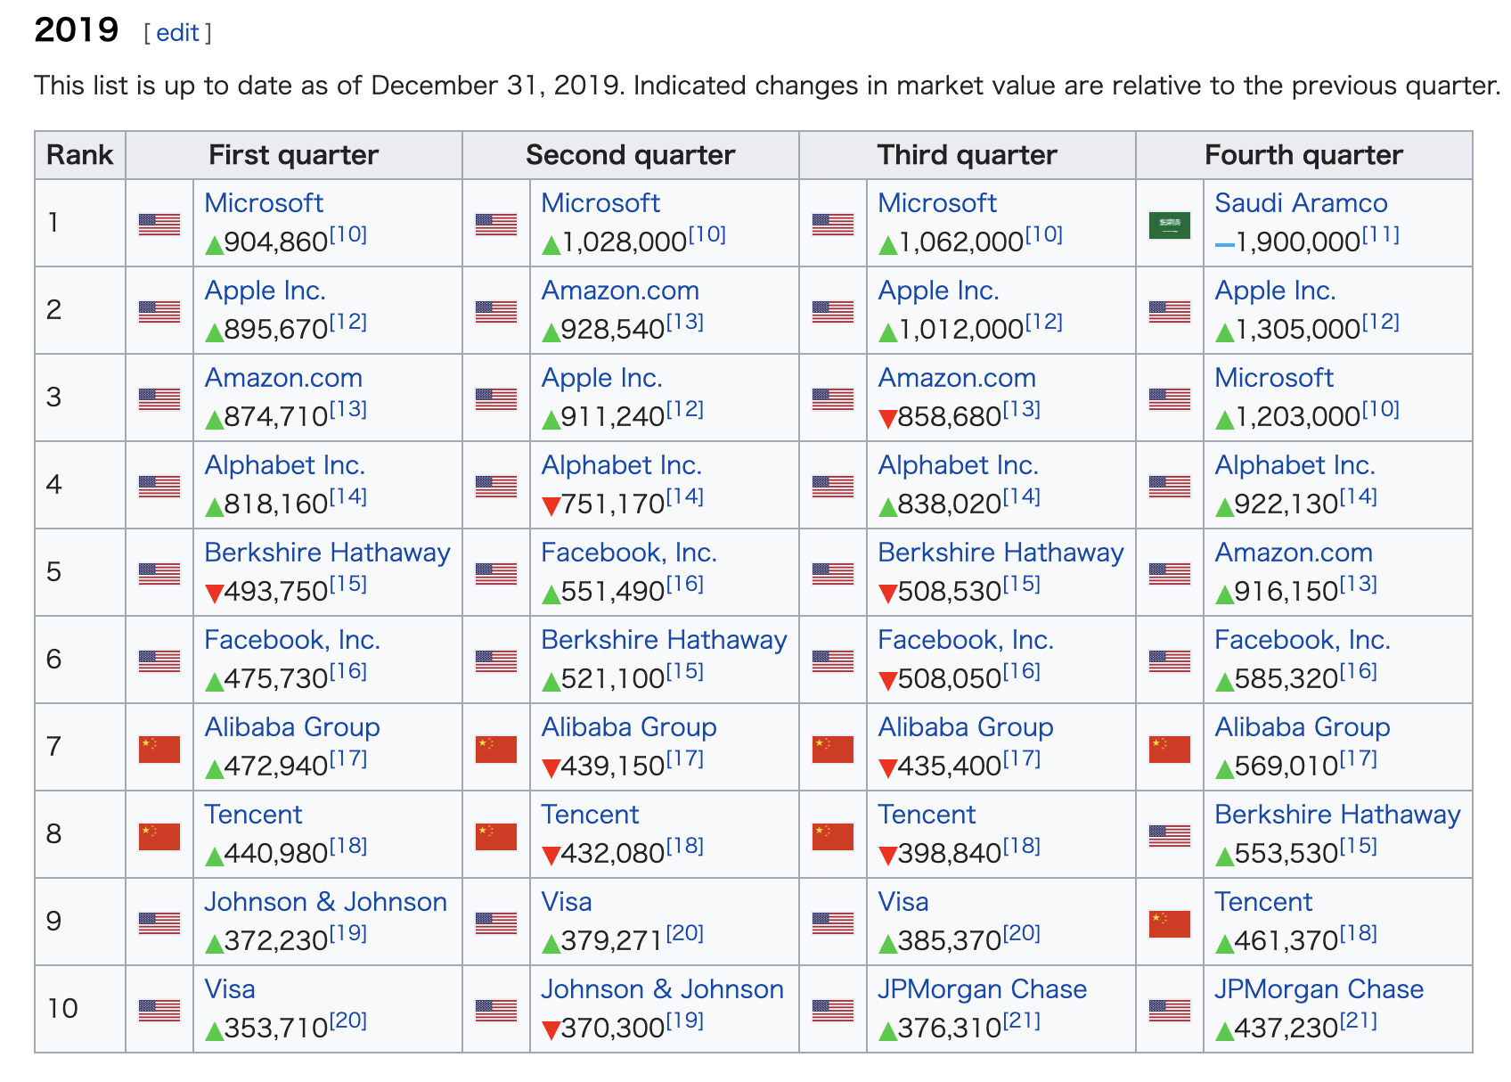Click China flag beside Fourth quarter Alibaba Group
The image size is (1511, 1082).
tap(1170, 750)
